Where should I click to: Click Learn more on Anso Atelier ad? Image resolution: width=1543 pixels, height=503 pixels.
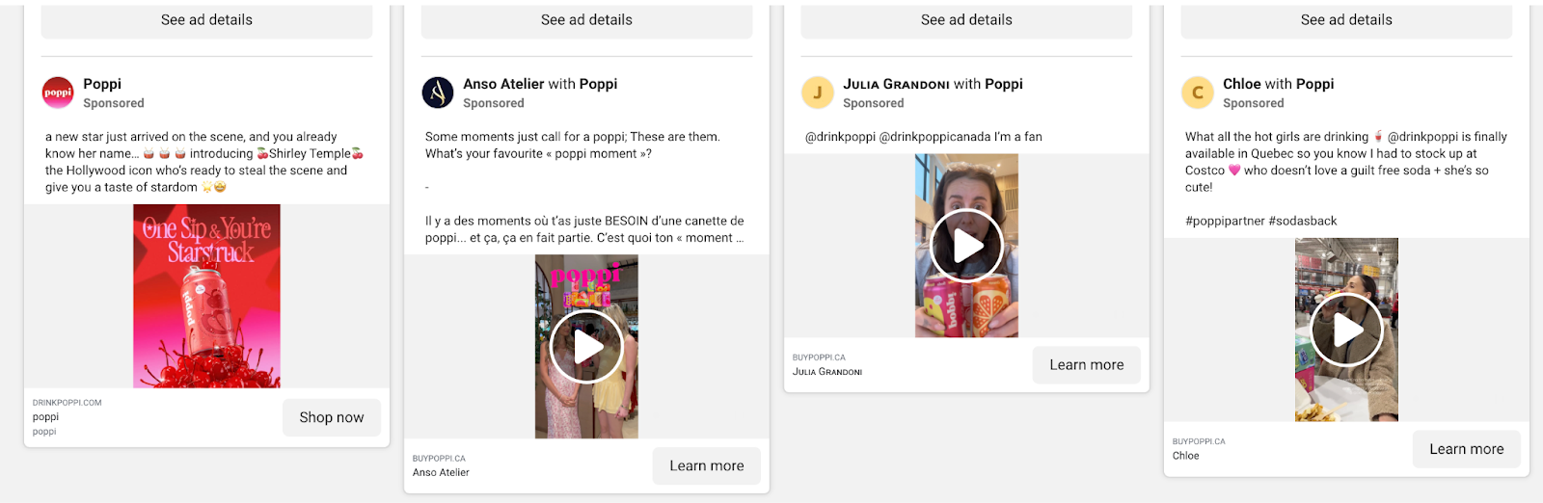pyautogui.click(x=707, y=465)
